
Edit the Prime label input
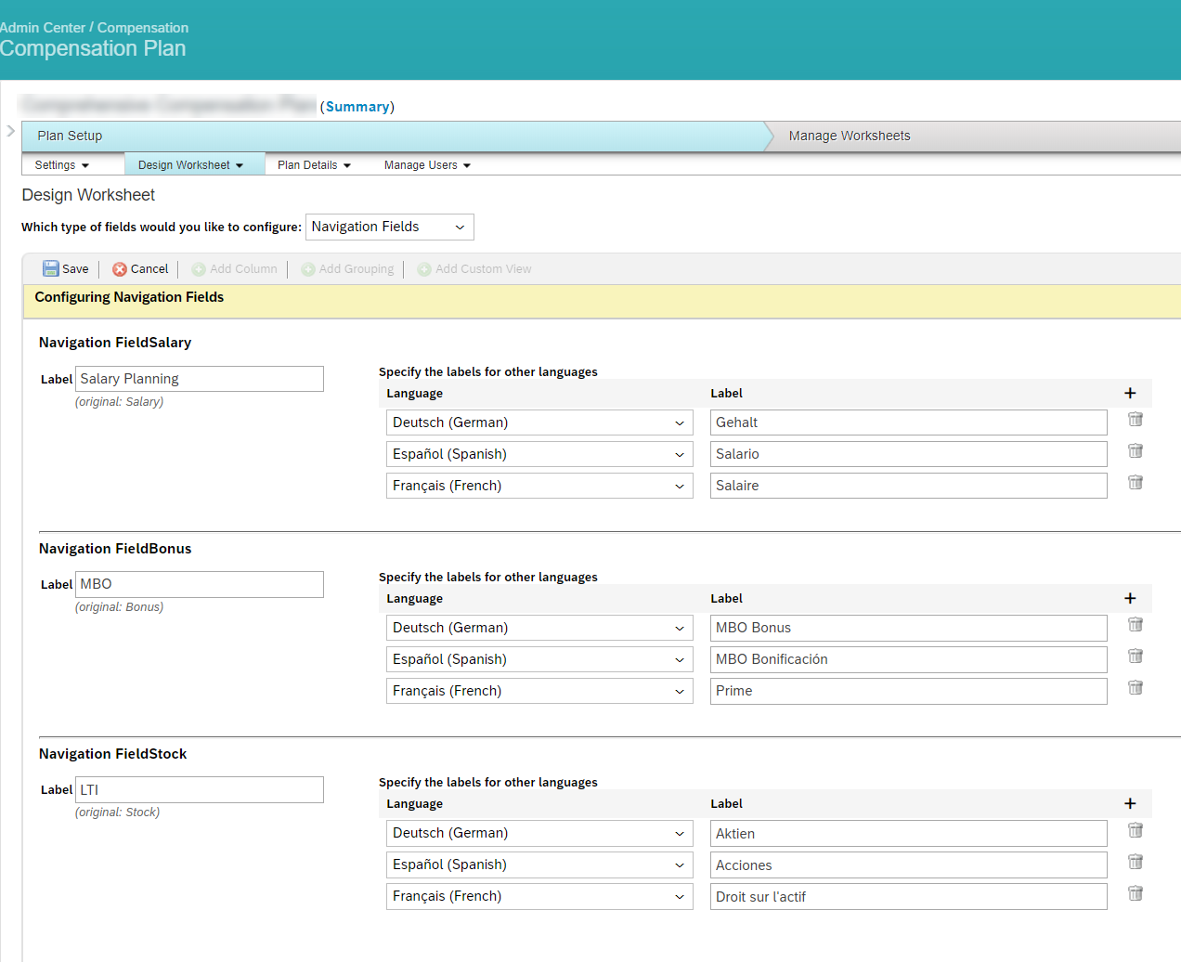909,691
